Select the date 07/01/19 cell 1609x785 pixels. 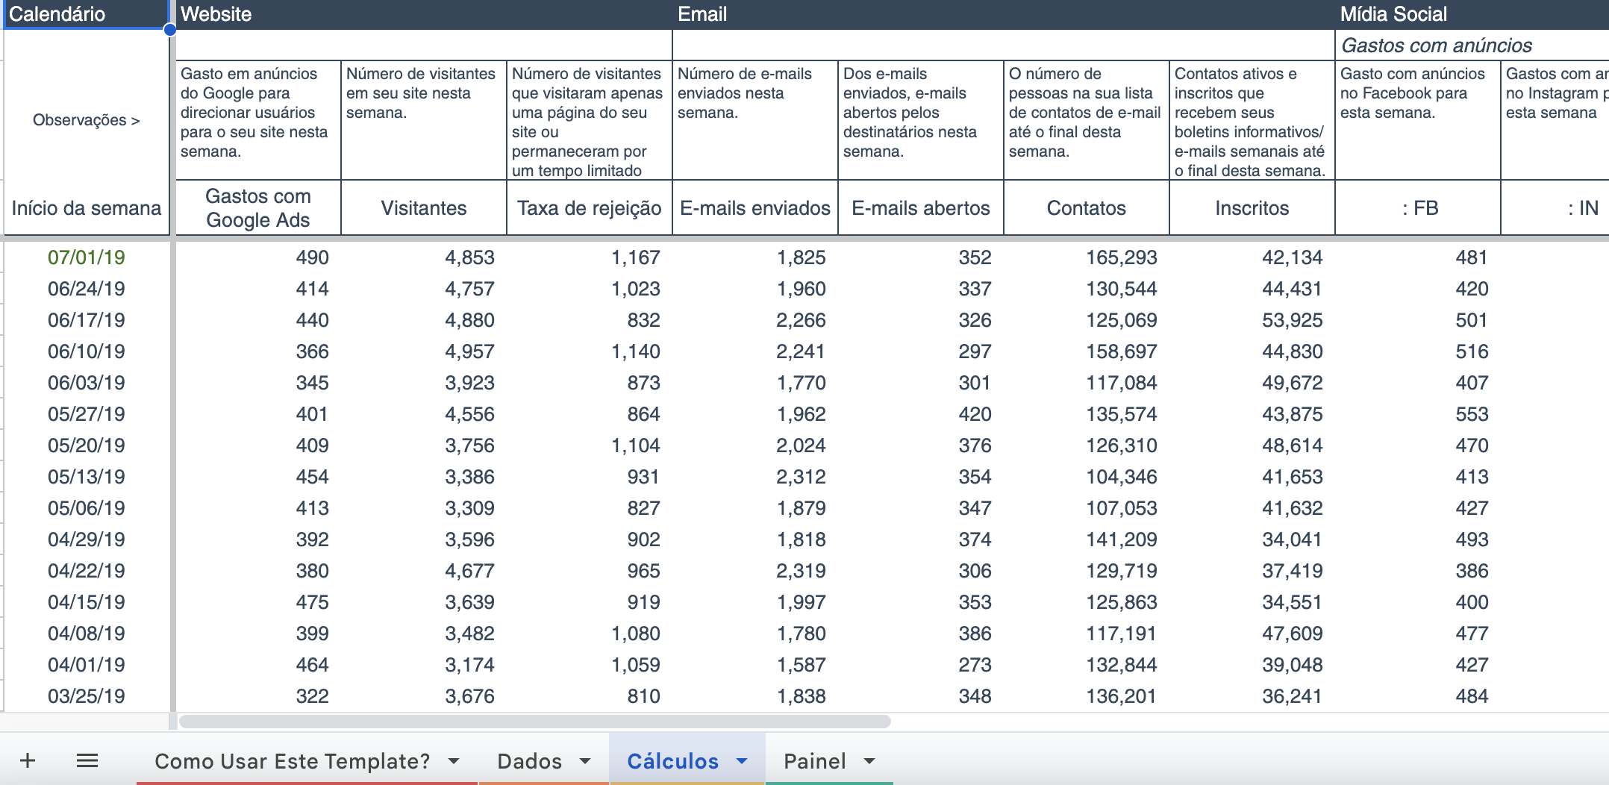(x=87, y=257)
